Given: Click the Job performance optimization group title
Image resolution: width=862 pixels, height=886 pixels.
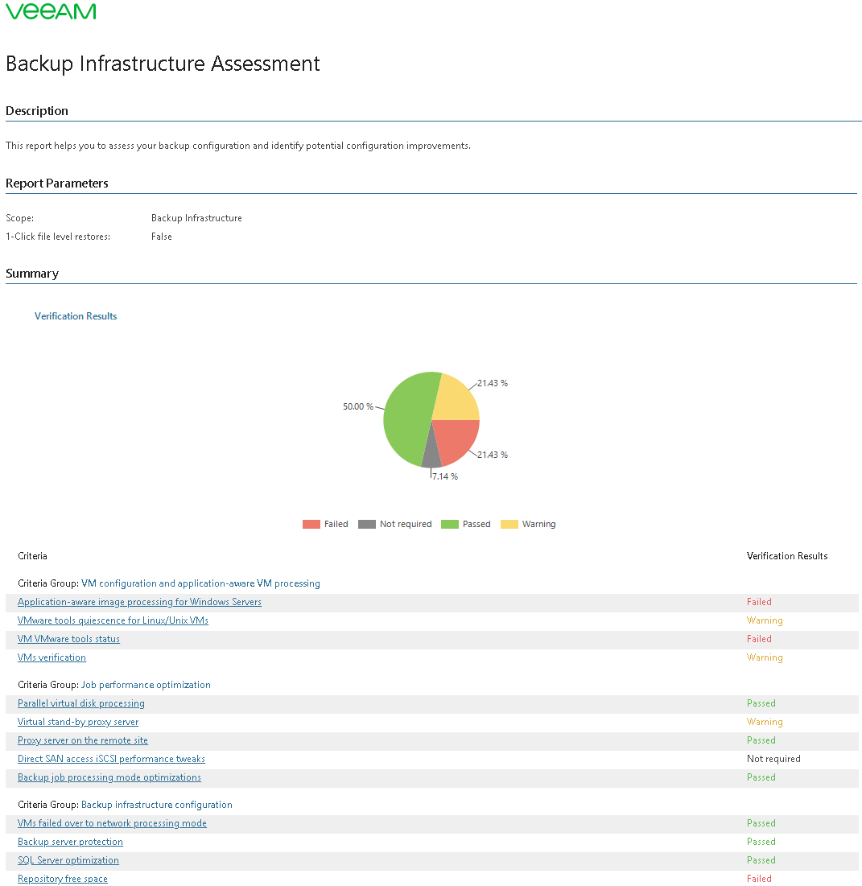Looking at the screenshot, I should click(x=146, y=685).
